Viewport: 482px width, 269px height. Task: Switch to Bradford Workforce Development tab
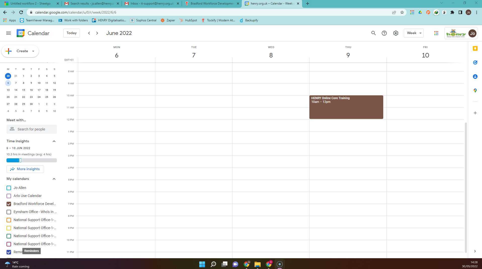point(212,4)
